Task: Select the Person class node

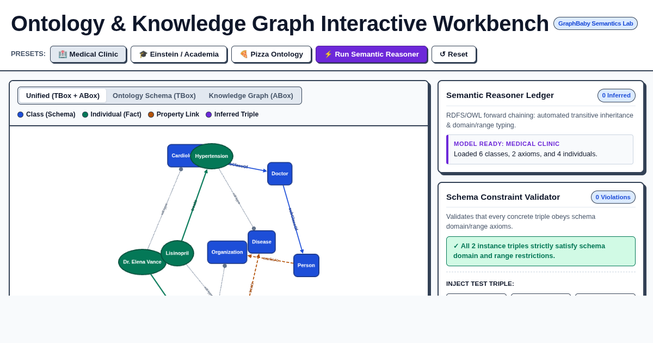Action: [x=306, y=265]
